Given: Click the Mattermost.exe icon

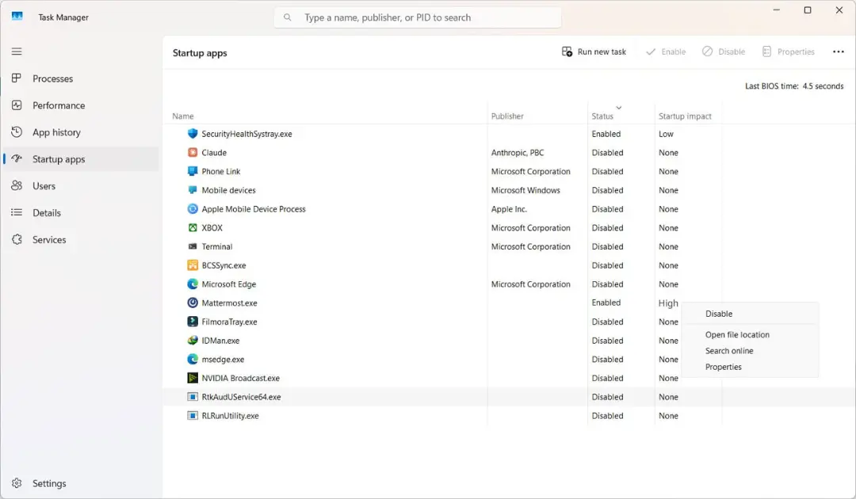Looking at the screenshot, I should tap(192, 303).
